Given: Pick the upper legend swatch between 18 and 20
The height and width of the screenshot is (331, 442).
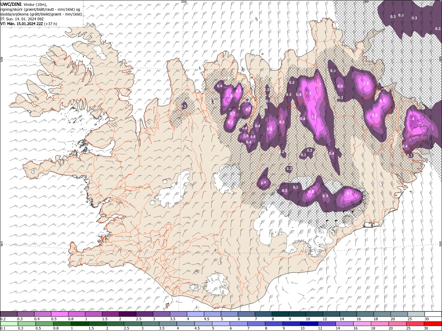Looking at the screenshot, I should coord(382,314).
